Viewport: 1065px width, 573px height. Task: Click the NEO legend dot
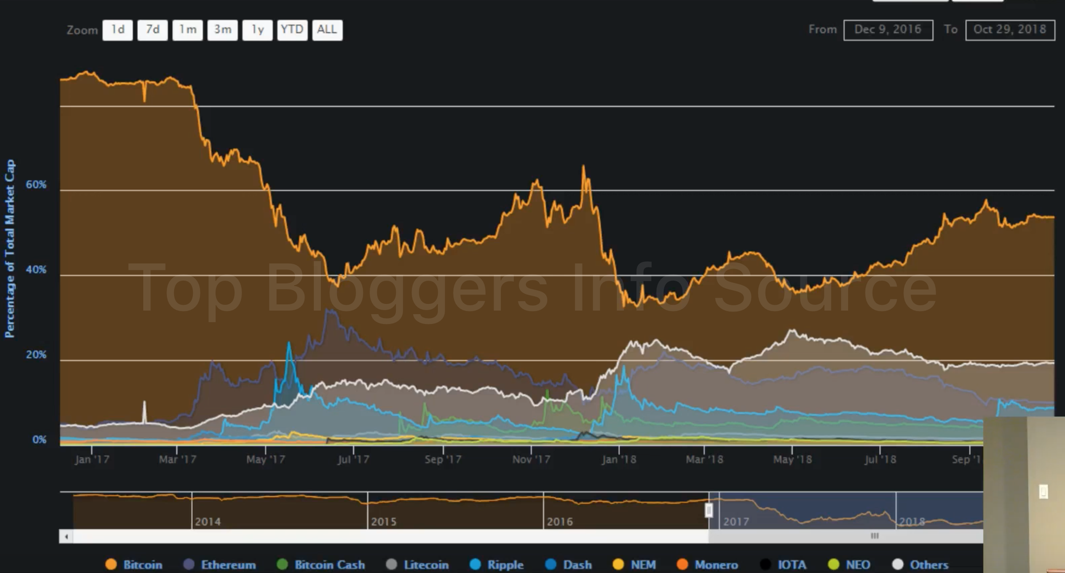coord(833,565)
